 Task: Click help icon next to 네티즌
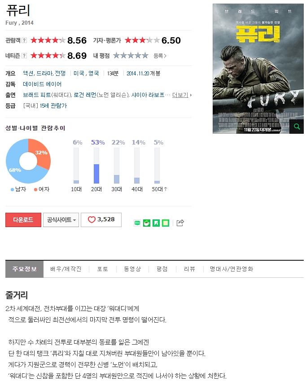(x=24, y=56)
